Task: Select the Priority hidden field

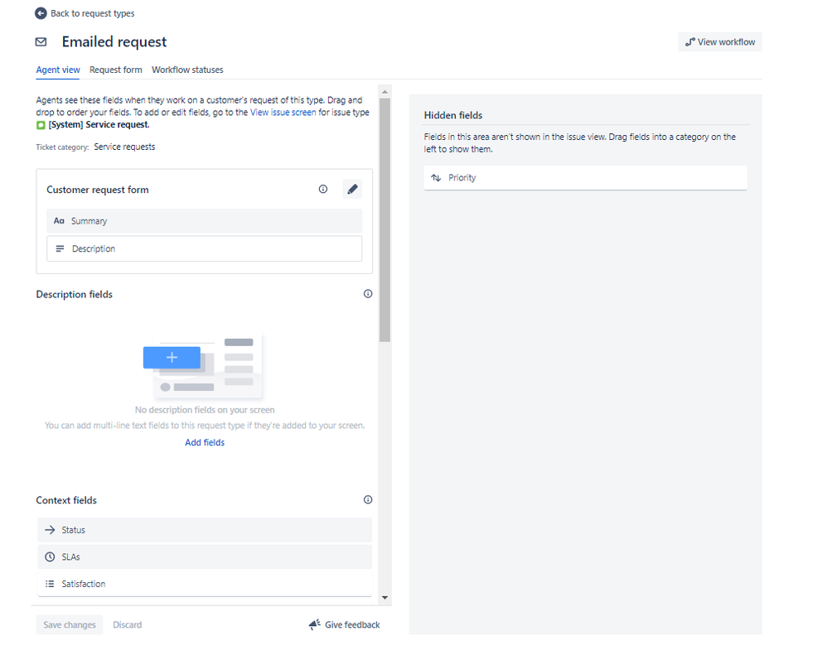Action: (x=585, y=178)
